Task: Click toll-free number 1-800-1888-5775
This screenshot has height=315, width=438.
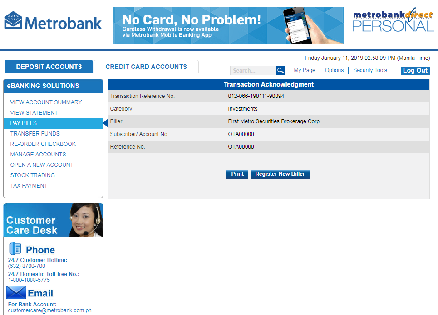Action: tap(29, 280)
